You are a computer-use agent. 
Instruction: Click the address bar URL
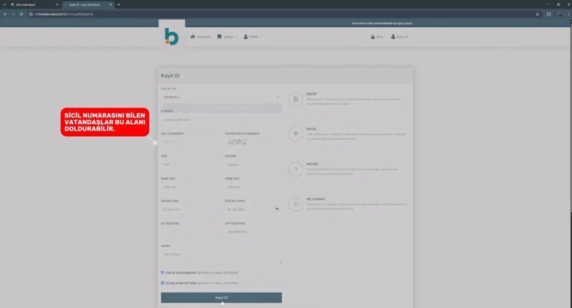64,14
